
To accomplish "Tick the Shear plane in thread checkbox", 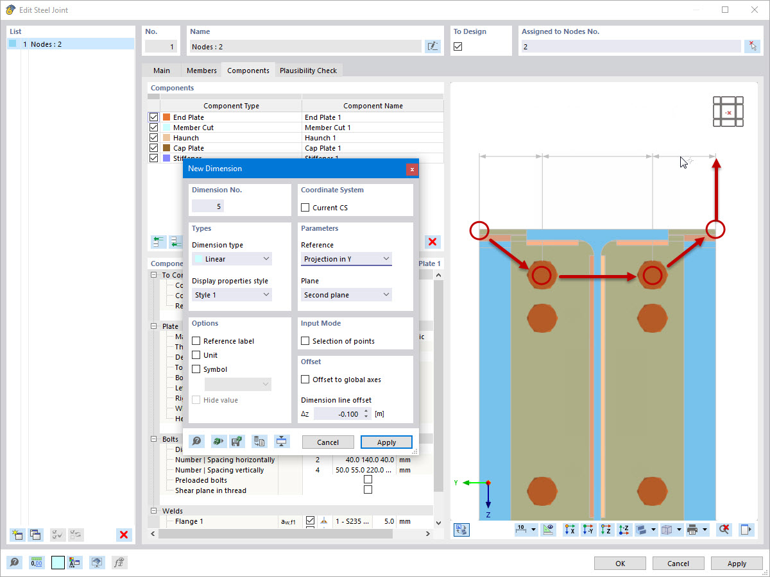I will click(368, 490).
